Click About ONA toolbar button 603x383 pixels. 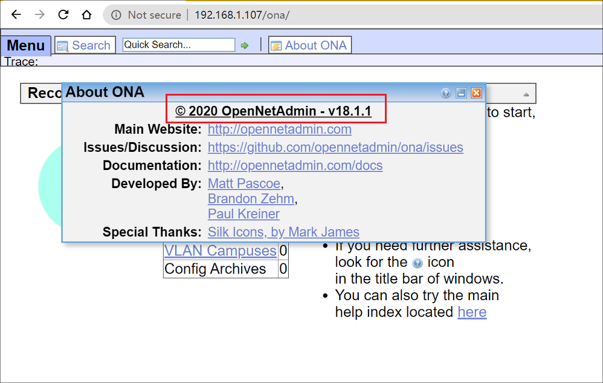(310, 45)
